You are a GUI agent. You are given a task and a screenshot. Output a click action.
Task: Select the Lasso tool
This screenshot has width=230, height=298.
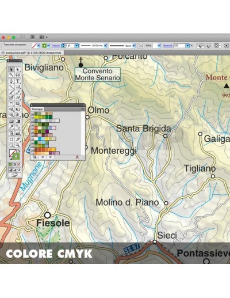pyautogui.click(x=18, y=75)
